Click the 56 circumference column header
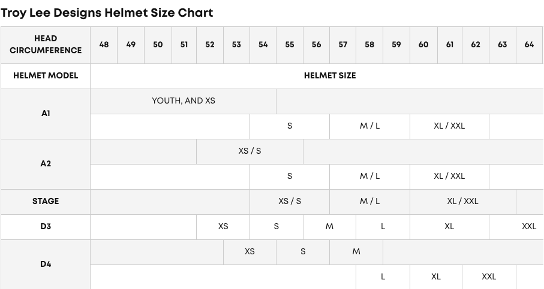Viewport: 544px width, 289px height. 316,45
